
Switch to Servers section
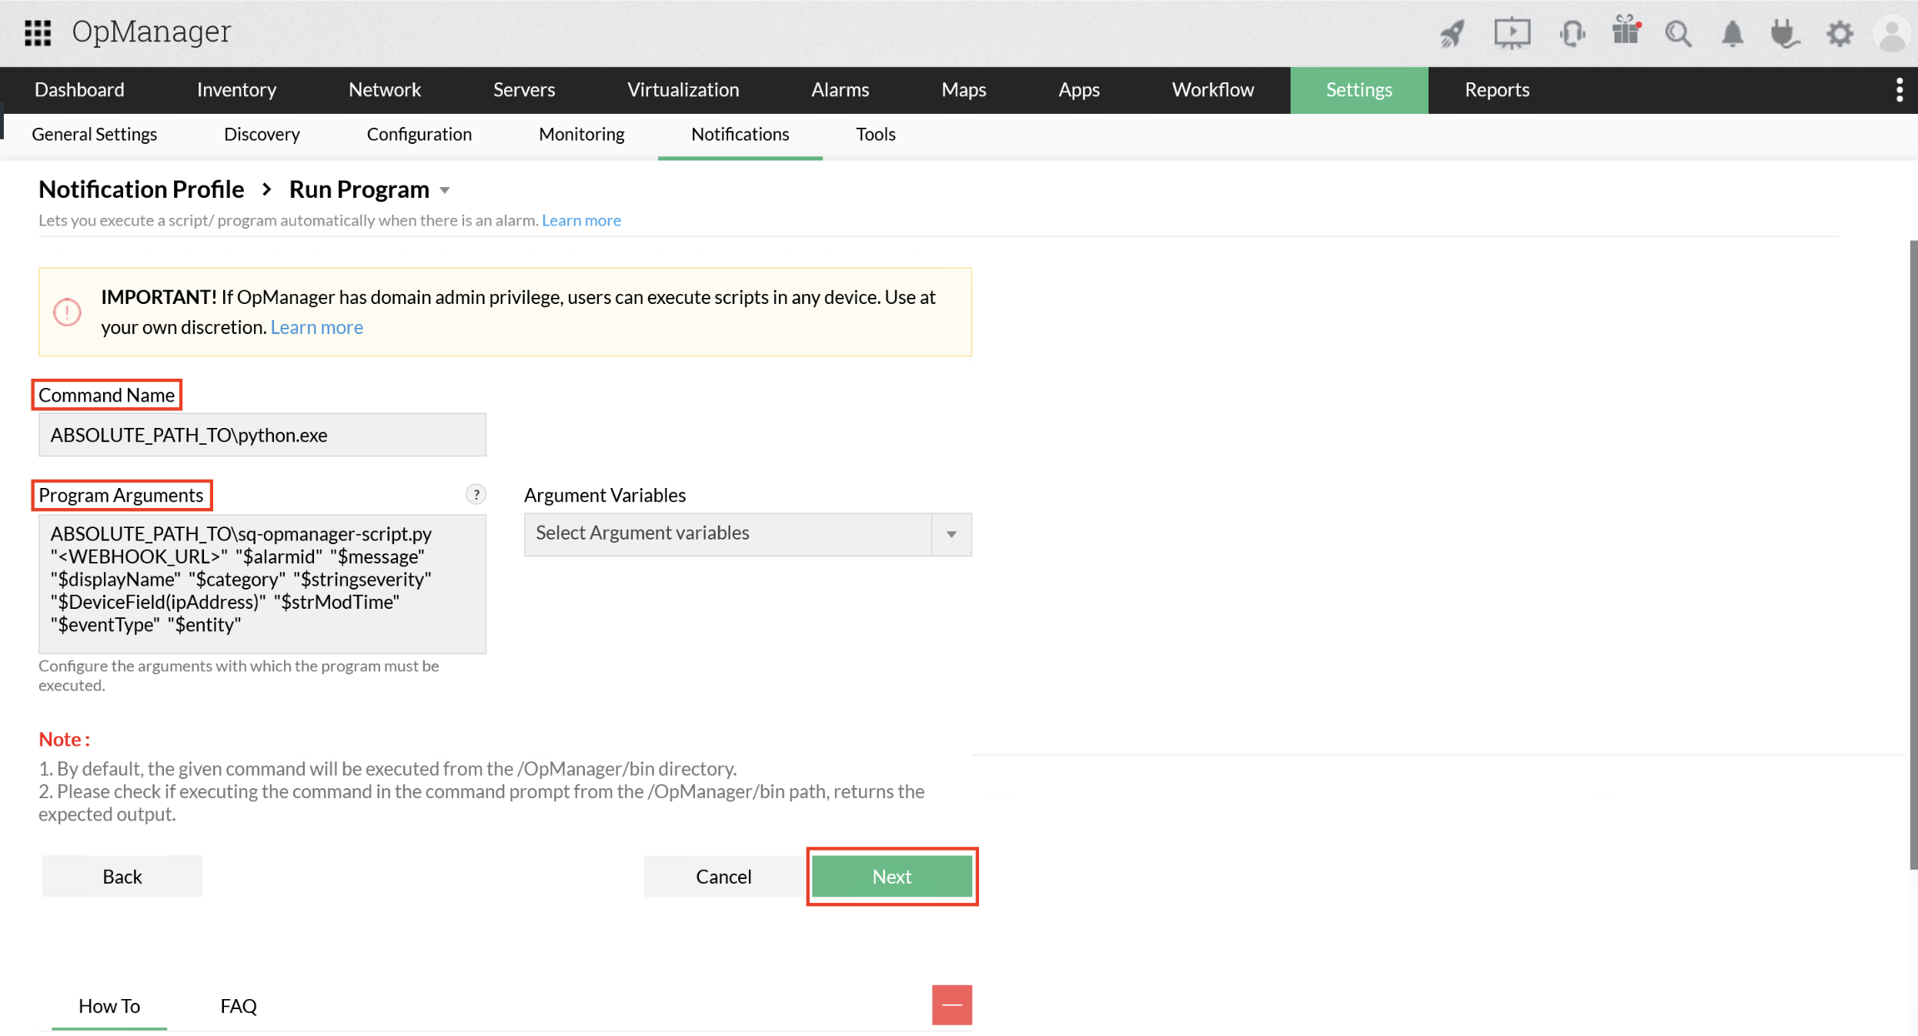pos(523,89)
